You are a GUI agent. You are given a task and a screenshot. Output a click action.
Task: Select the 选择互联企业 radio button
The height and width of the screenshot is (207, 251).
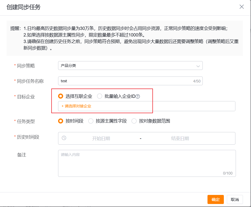point(60,96)
